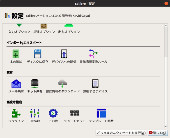Open the 共通オプション conversion settings
Image resolution: width=170 pixels, height=138 pixels.
[44, 29]
